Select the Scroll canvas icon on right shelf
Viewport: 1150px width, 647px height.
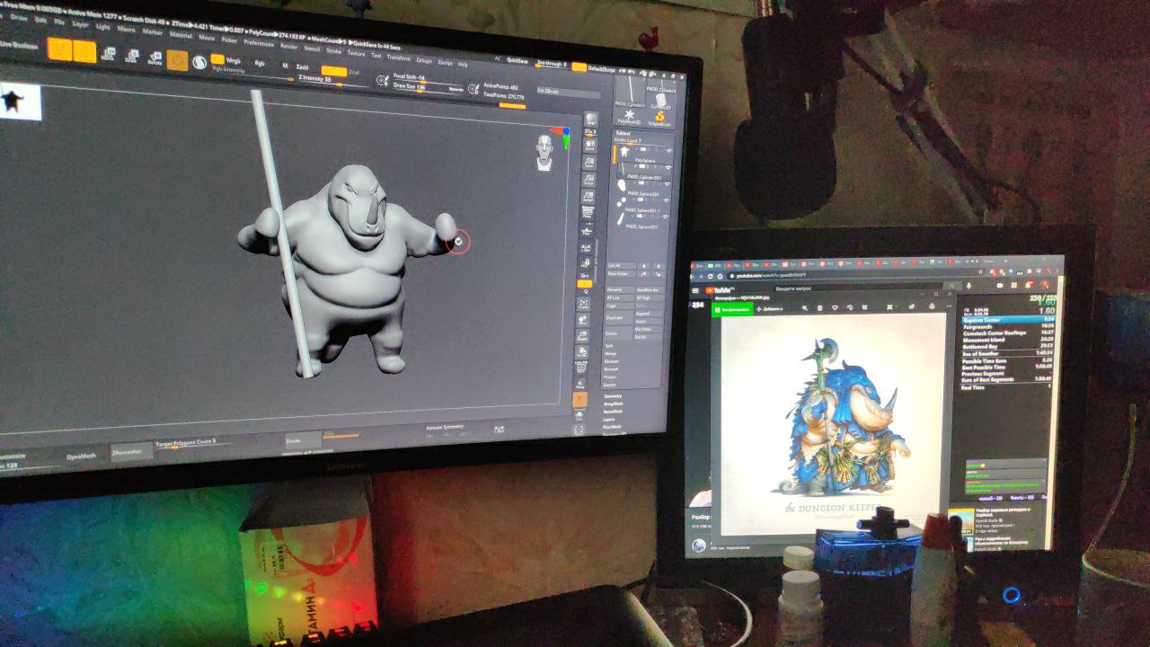(x=590, y=146)
